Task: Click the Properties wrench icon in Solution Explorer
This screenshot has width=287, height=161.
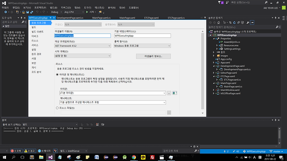Action: [248, 22]
